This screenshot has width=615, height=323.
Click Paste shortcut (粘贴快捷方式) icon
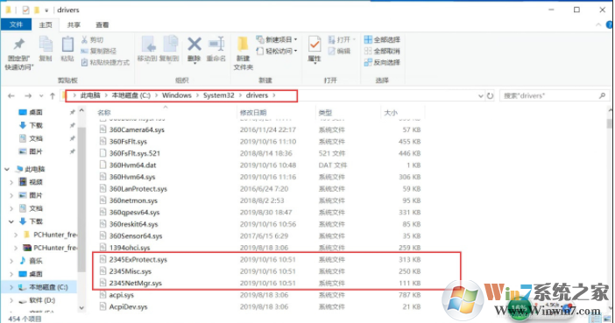84,62
